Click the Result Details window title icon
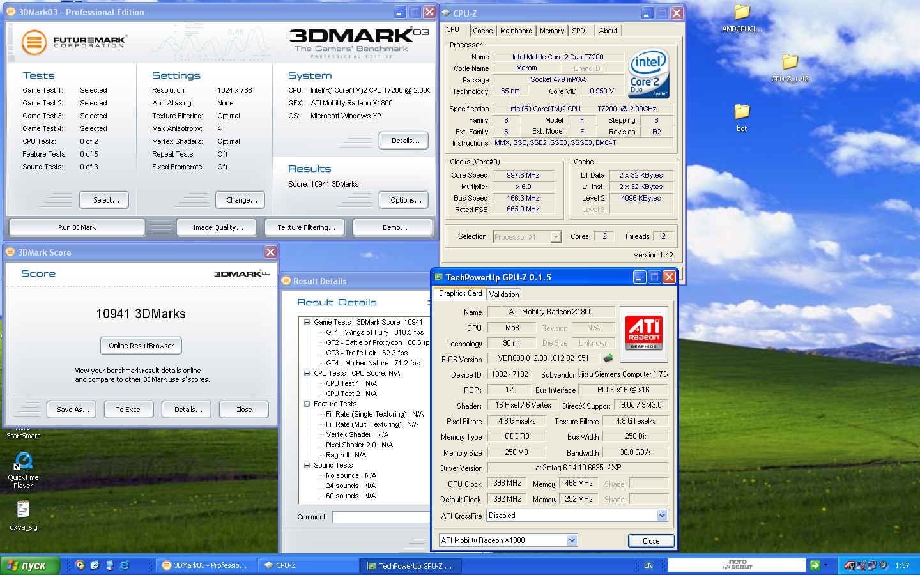Screen dimensions: 920x575 [286, 281]
